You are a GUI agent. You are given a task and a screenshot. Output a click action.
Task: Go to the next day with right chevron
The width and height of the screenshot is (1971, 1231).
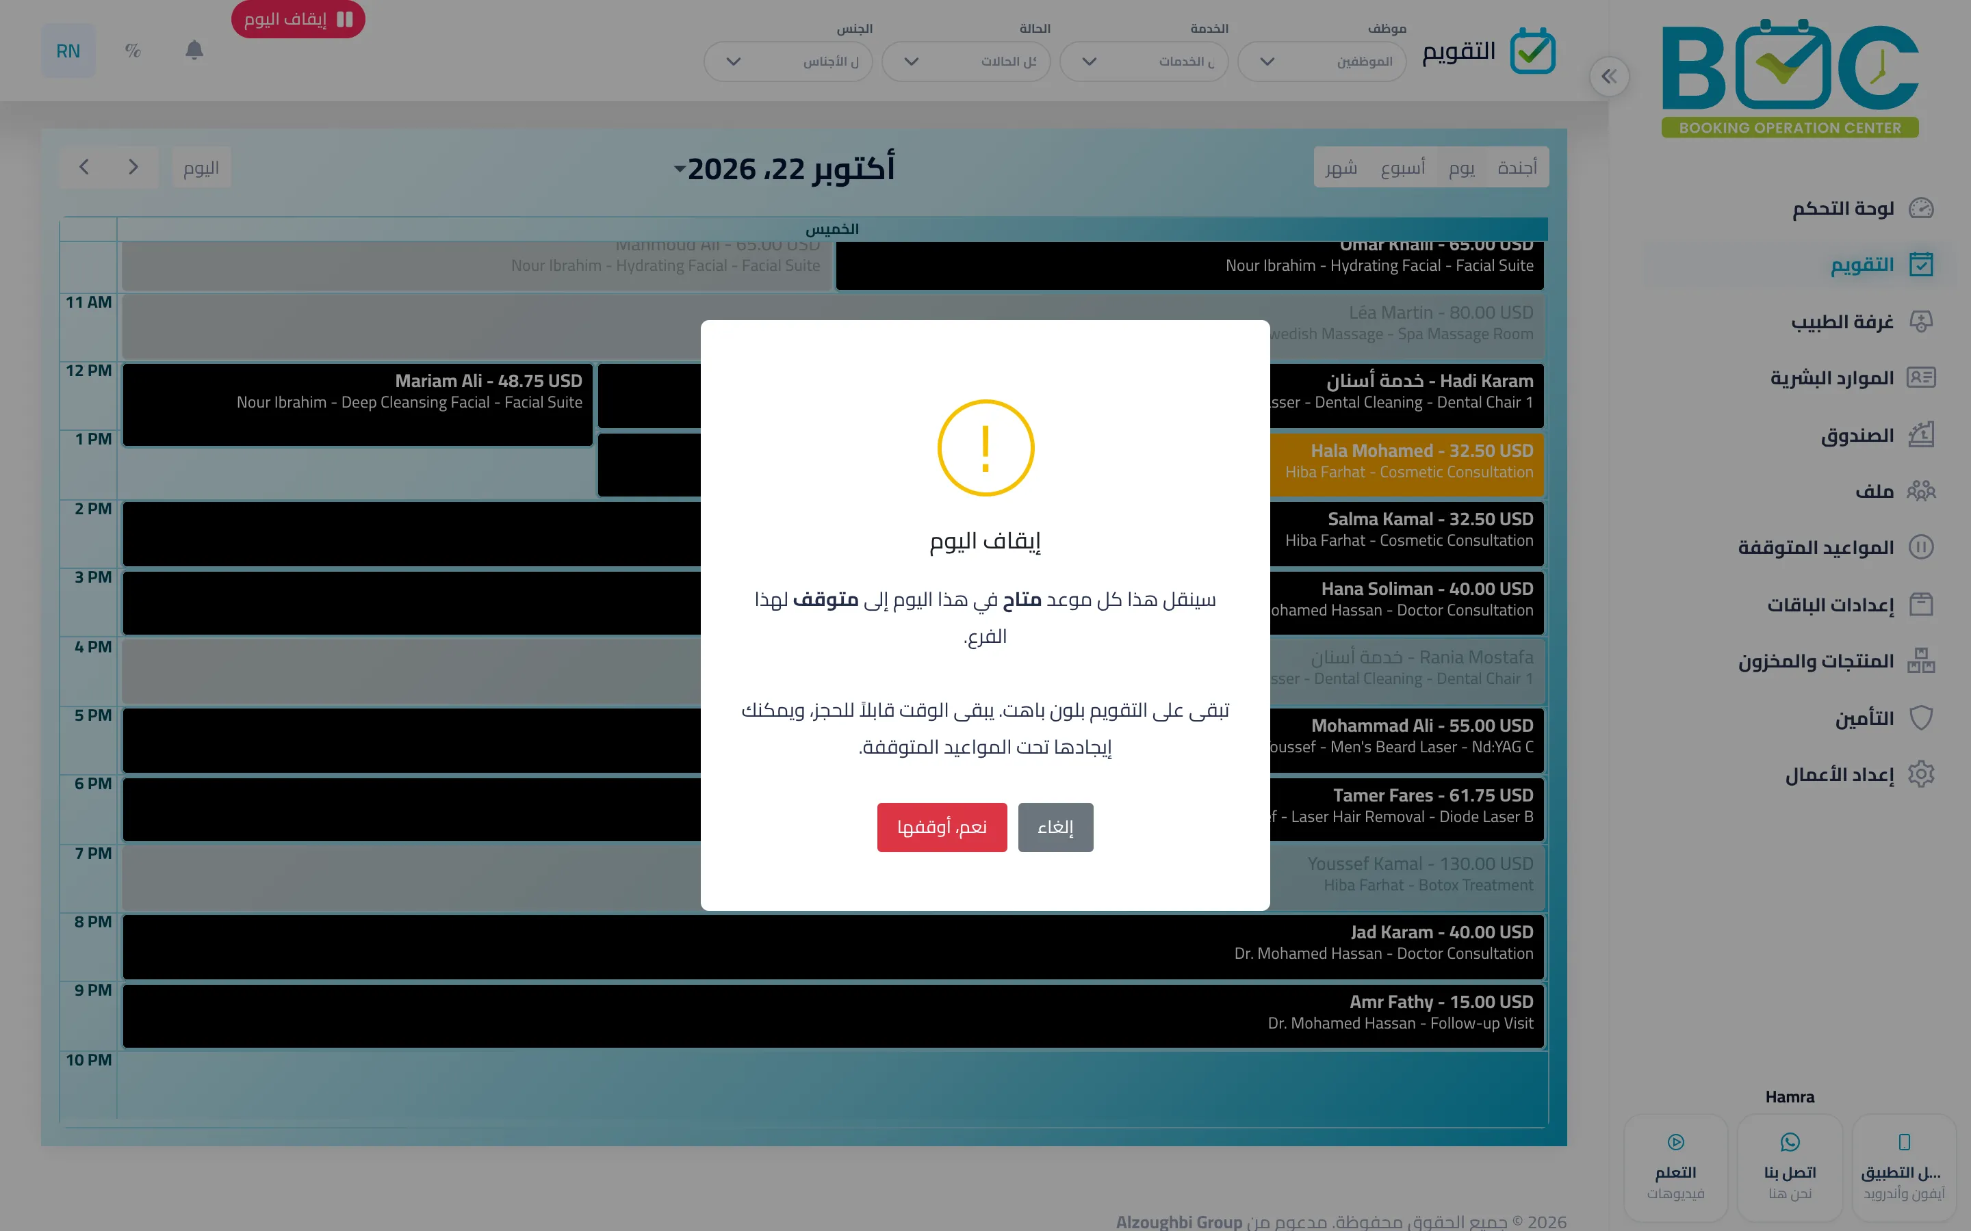[133, 168]
